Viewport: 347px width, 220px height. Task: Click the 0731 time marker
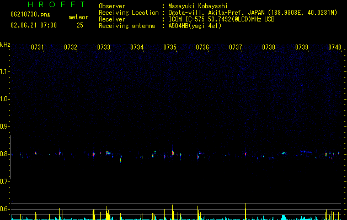pyautogui.click(x=37, y=47)
